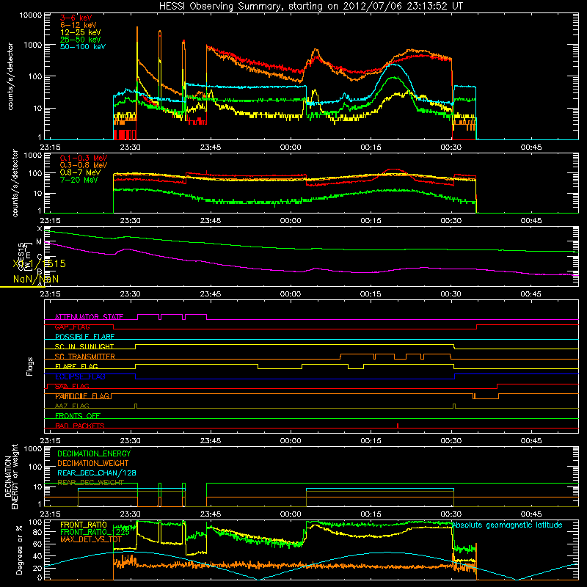
Task: Click the yellow X0.1/1515 annotation text
Action: [40, 263]
